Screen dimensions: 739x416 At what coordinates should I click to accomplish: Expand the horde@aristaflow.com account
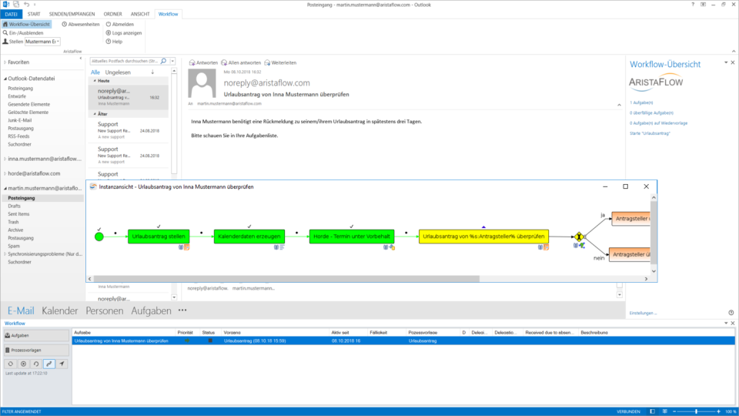click(5, 173)
